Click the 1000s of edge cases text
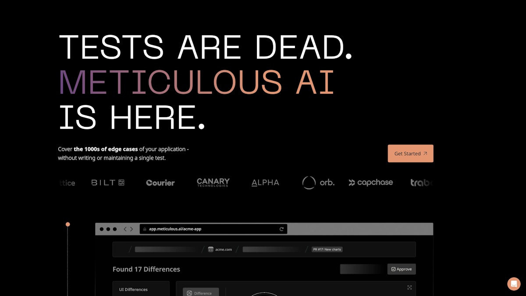The image size is (526, 296). tap(106, 149)
